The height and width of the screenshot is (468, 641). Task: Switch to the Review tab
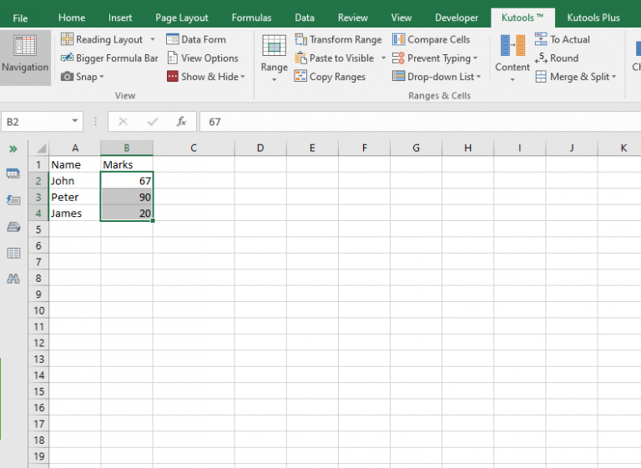point(352,18)
